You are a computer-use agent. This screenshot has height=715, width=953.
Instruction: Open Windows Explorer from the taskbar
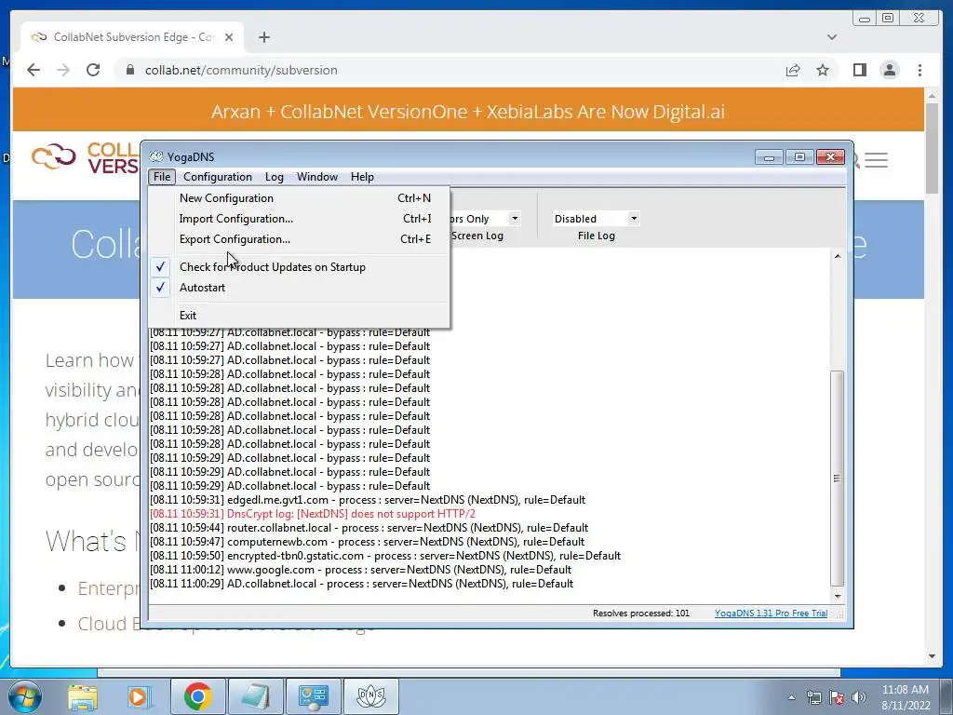pos(83,696)
